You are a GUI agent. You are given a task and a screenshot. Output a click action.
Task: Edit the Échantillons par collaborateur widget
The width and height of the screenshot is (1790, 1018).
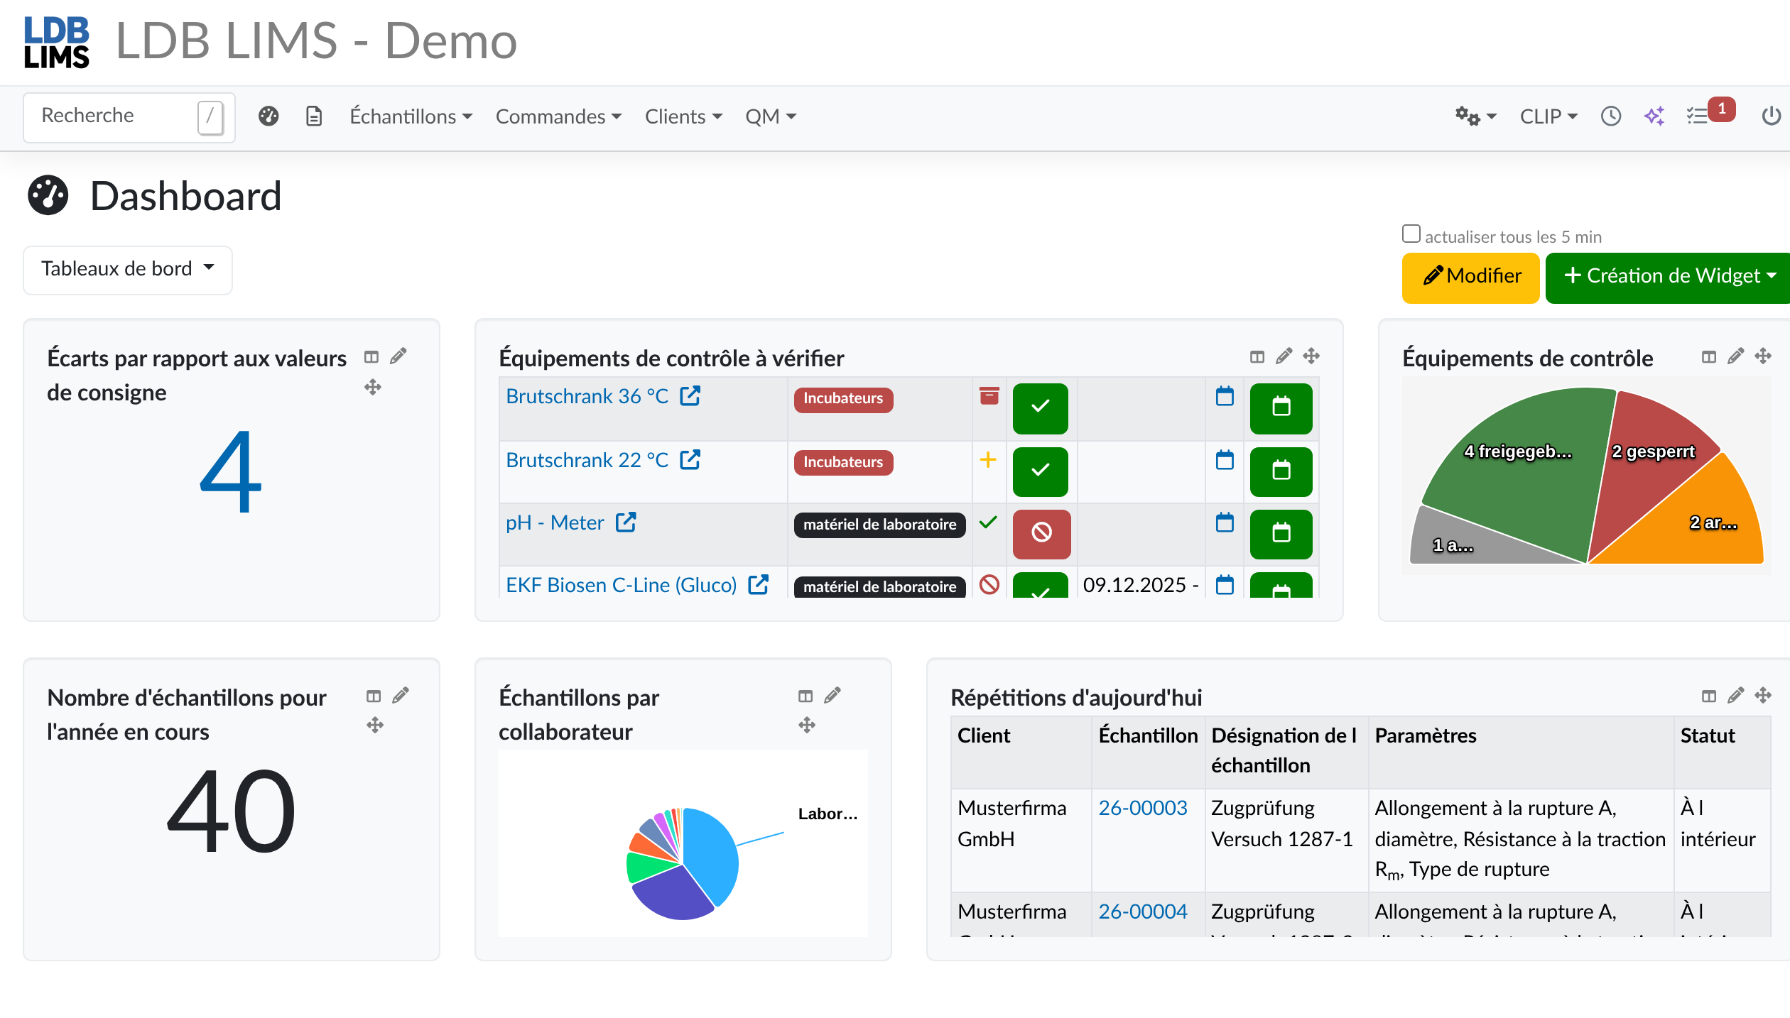point(832,696)
